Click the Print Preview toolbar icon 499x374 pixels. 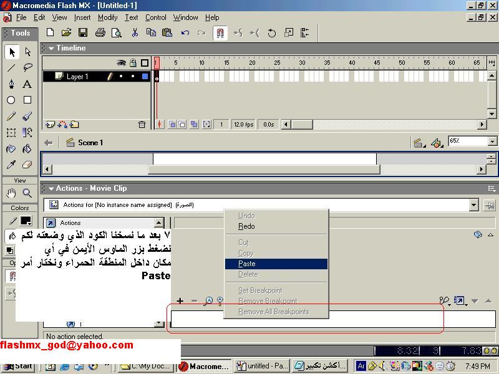pos(117,32)
